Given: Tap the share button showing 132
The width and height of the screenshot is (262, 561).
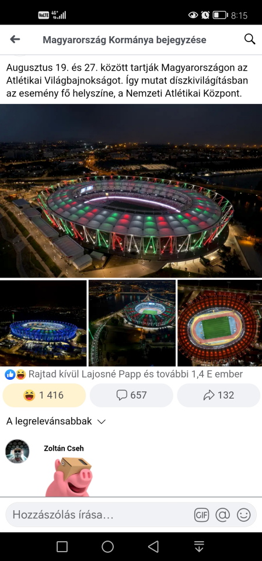Looking at the screenshot, I should 218,396.
